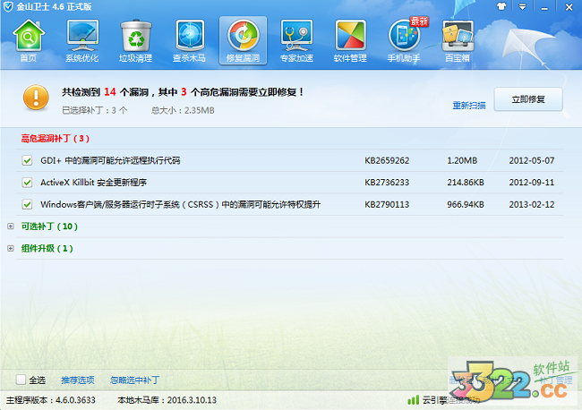Click the 1.20MB size value
The image size is (582, 410).
[462, 160]
